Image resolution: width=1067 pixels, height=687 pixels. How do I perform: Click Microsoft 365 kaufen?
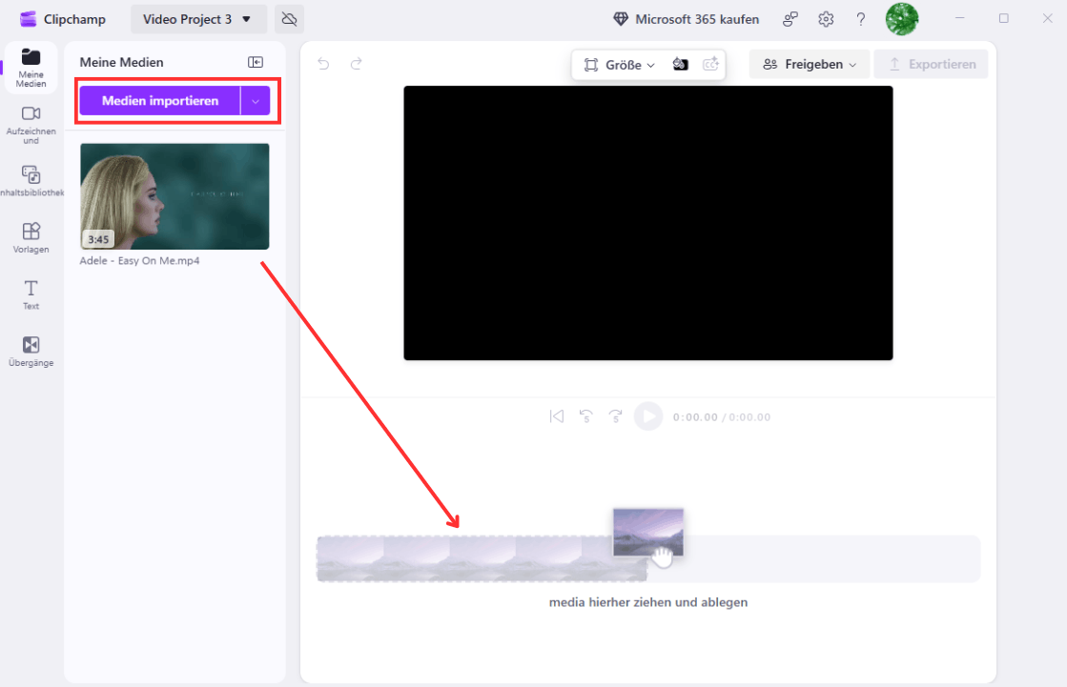click(687, 19)
